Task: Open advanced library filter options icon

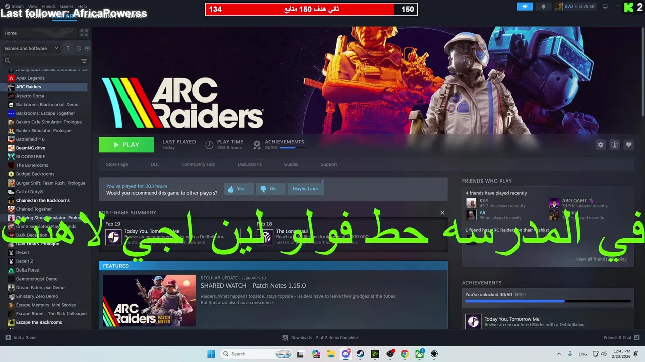Action: 84,61
